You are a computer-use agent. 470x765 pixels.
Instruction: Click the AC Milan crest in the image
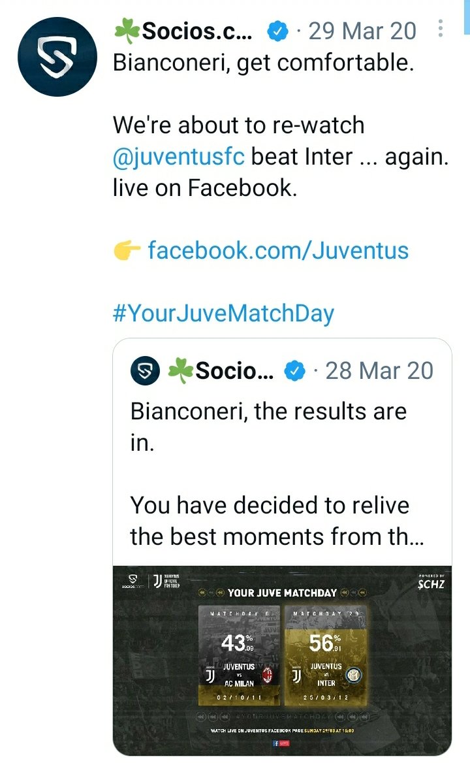click(267, 675)
